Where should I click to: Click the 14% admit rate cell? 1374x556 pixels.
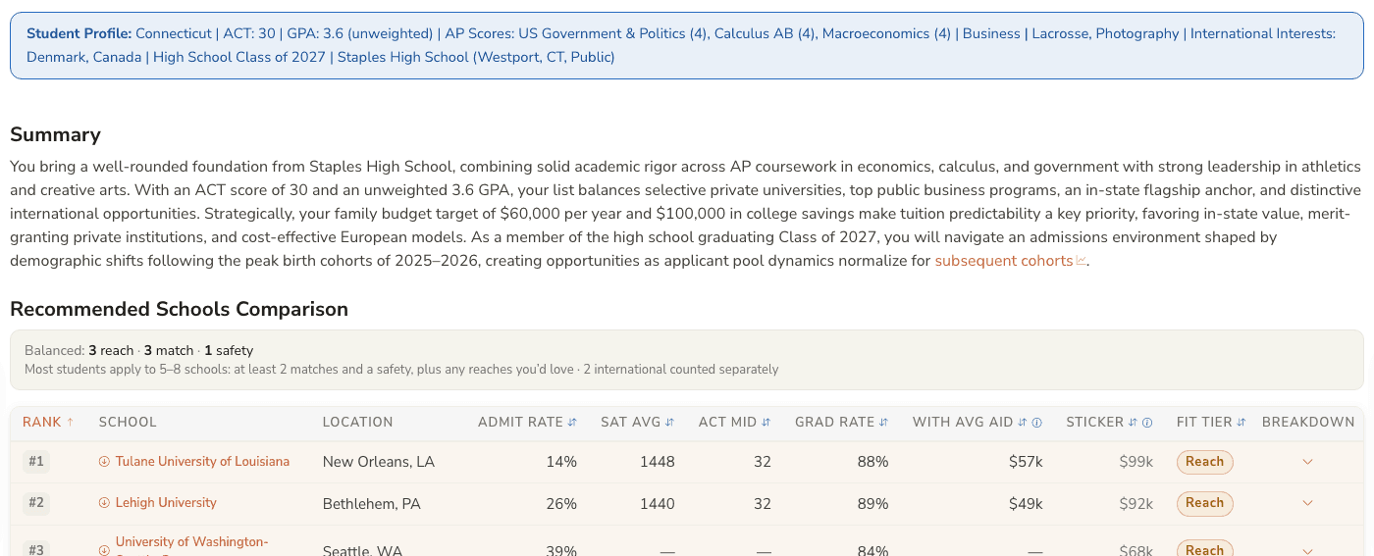(x=561, y=462)
